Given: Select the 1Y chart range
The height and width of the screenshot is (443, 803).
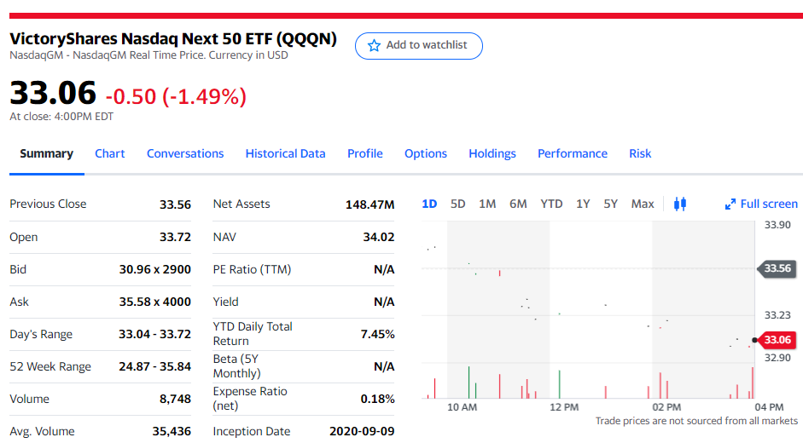Looking at the screenshot, I should click(x=583, y=204).
